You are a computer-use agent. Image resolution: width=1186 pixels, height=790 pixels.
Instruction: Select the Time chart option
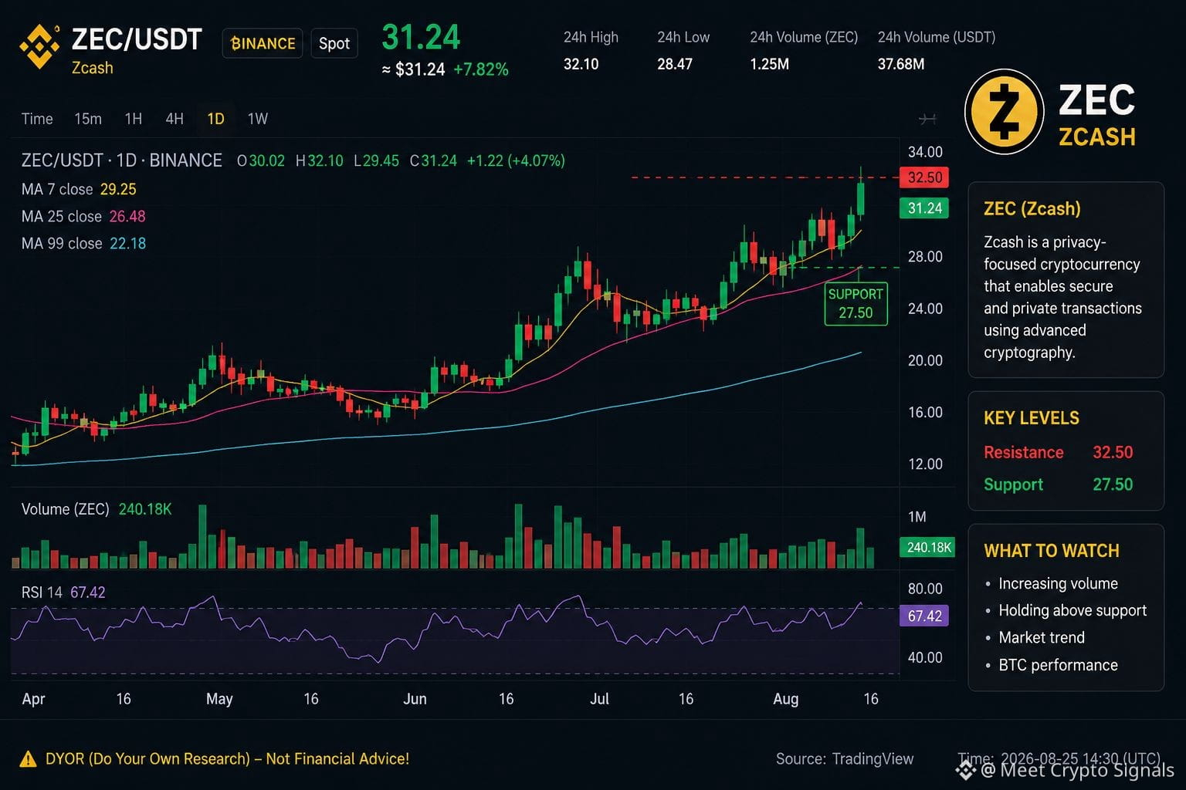coord(37,119)
